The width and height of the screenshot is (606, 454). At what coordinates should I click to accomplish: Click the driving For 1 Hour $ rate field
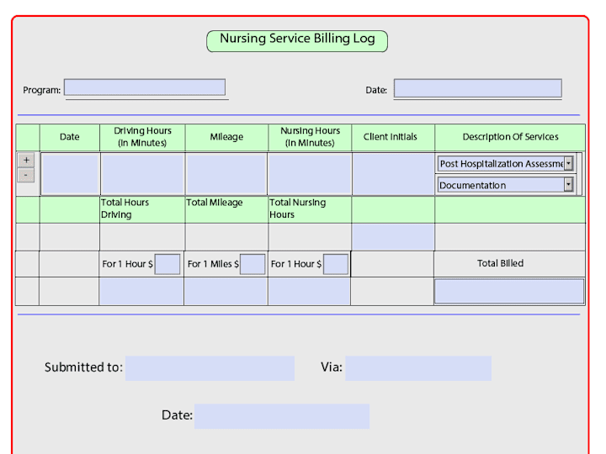point(167,264)
